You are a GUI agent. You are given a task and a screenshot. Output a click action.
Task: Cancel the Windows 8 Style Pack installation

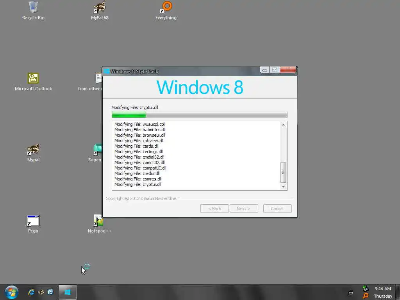click(x=277, y=209)
